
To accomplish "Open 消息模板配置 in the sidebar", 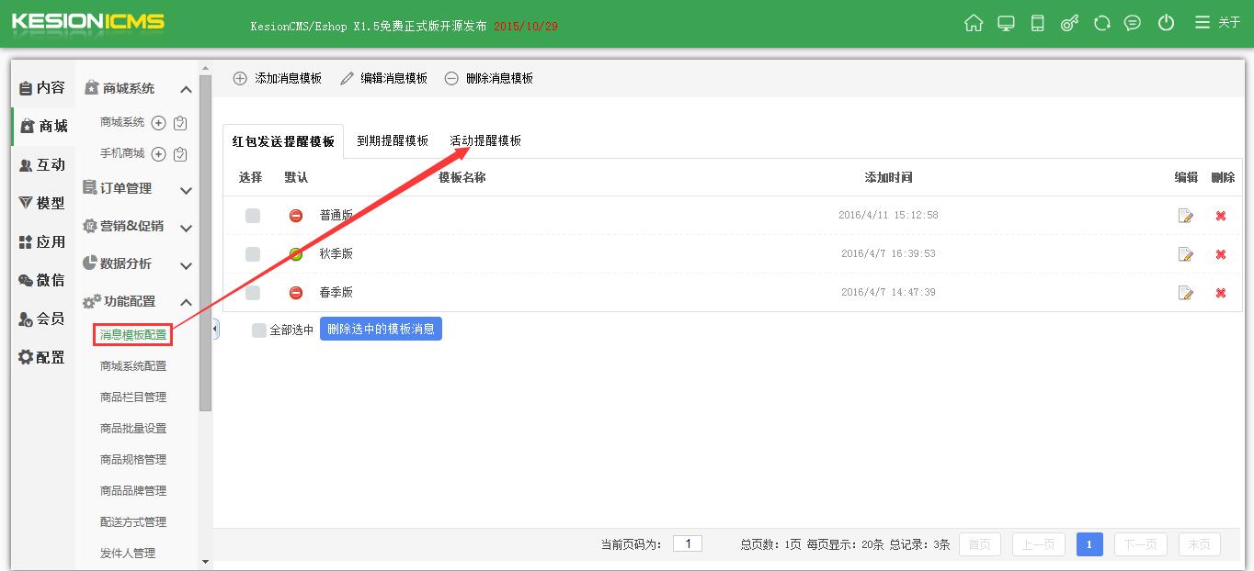I will click(x=133, y=335).
